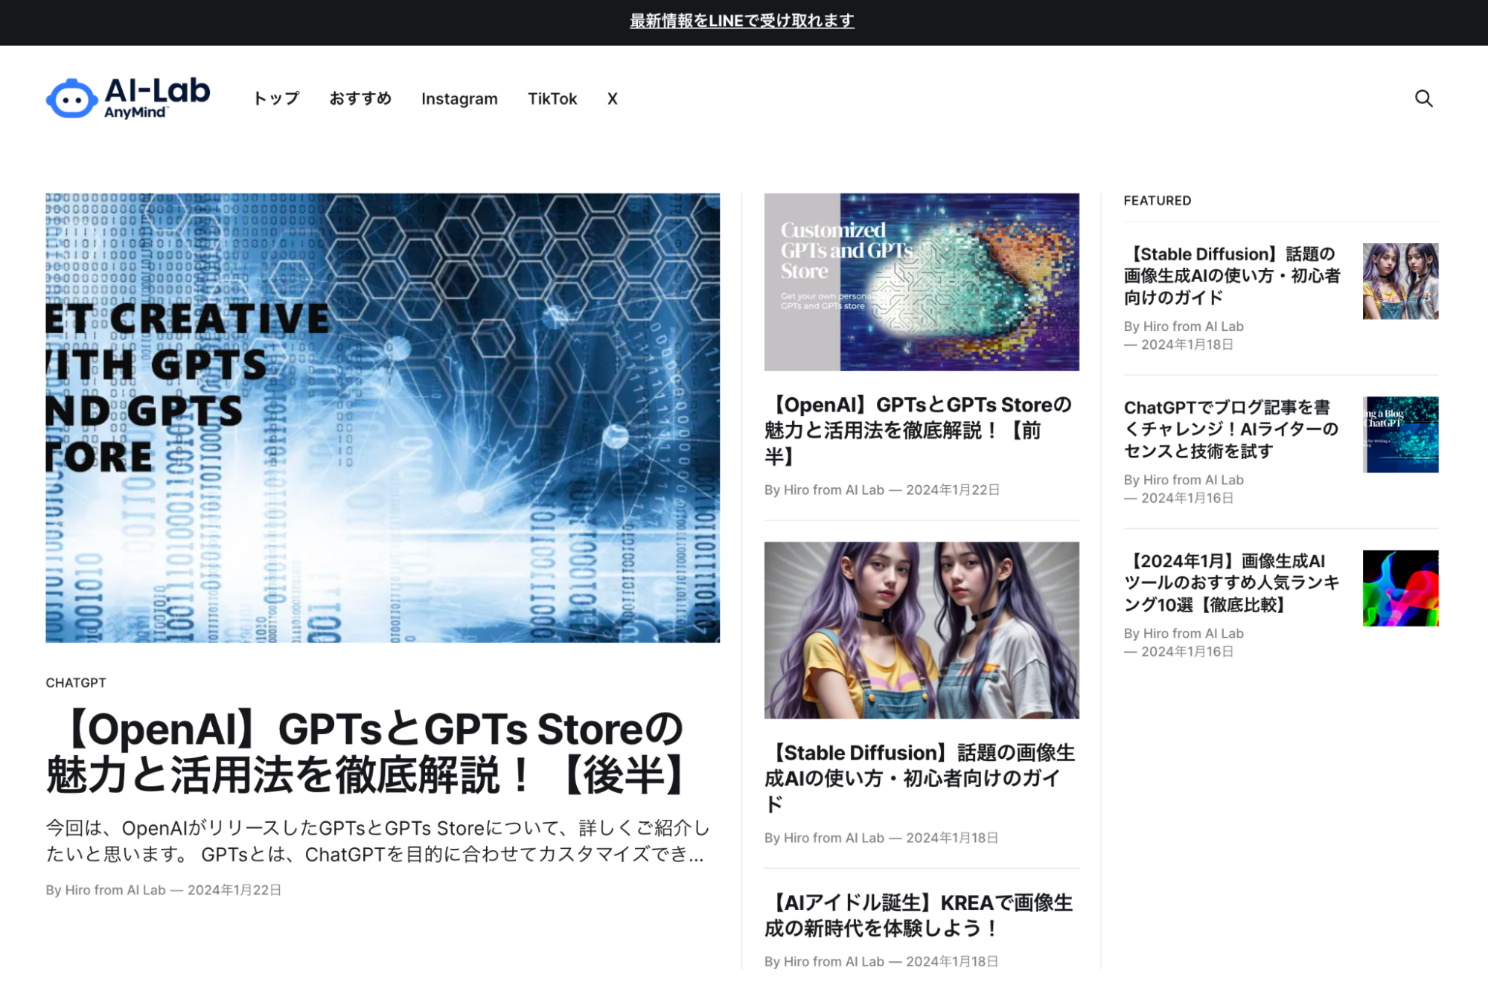This screenshot has width=1488, height=1008.
Task: Click the Customized GPTs and GPTs Store thumbnail
Action: point(922,282)
